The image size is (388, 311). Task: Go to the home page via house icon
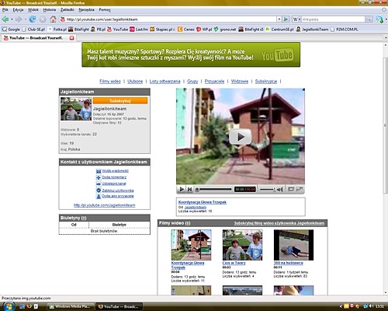[53, 19]
